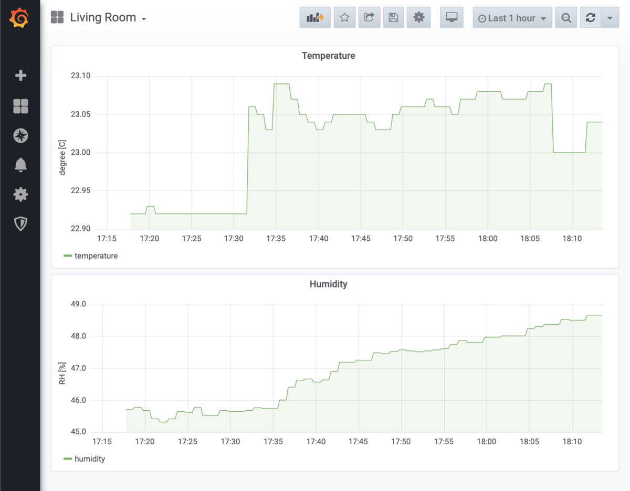This screenshot has height=491, width=630.
Task: Open the Configuration gear in sidebar
Action: [20, 195]
